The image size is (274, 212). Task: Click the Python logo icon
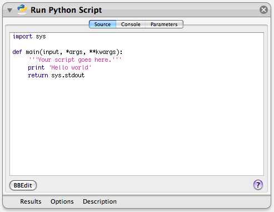click(x=22, y=9)
